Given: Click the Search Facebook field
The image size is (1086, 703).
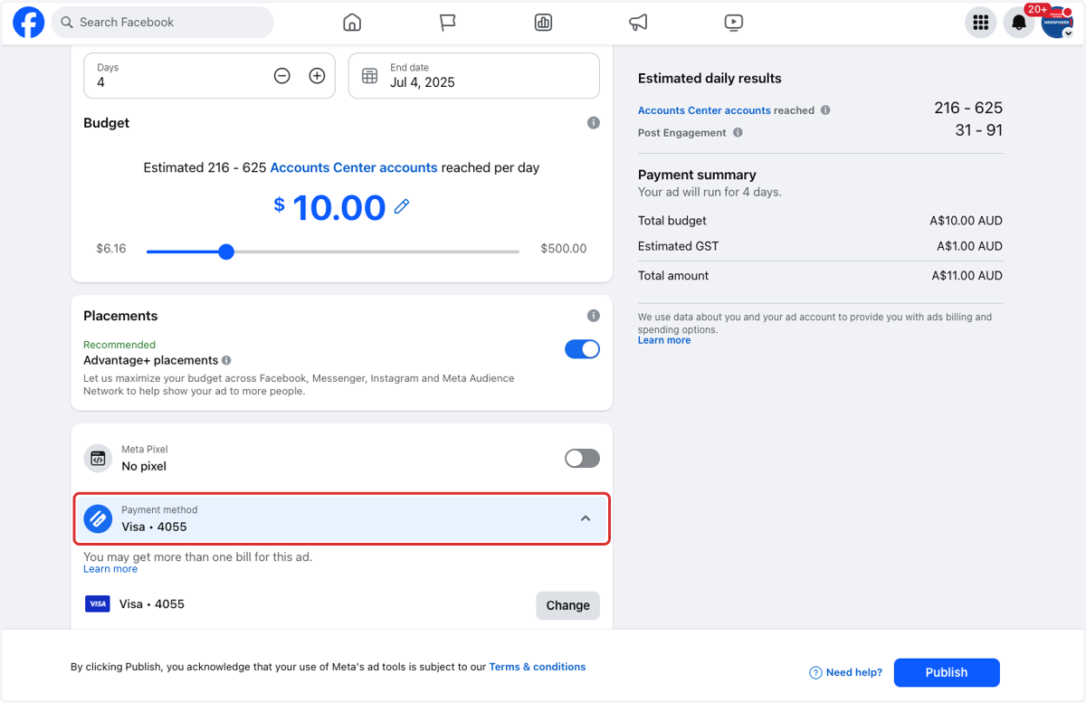Looking at the screenshot, I should pos(162,23).
